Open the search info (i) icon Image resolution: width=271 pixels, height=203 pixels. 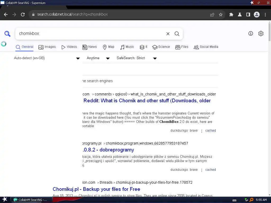251,34
